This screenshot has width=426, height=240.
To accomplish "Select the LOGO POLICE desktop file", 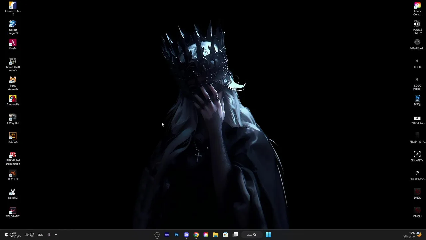I will (417, 83).
